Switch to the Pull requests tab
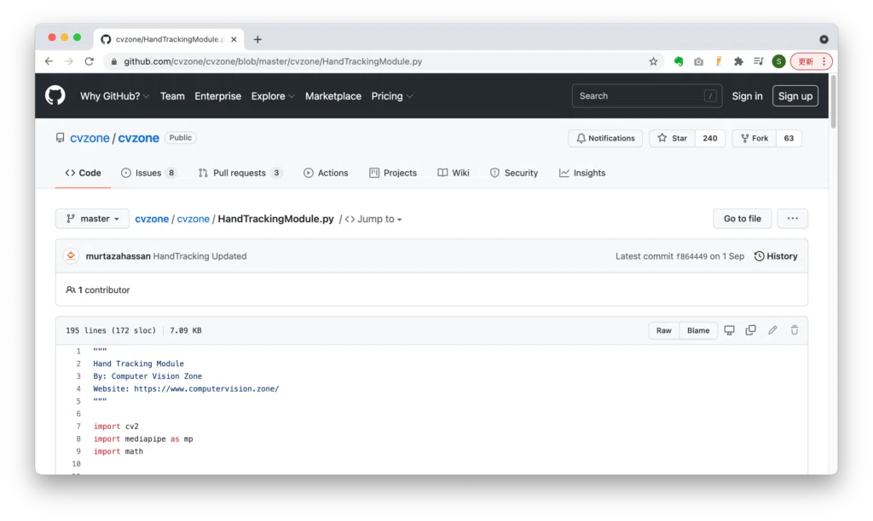 tap(240, 173)
